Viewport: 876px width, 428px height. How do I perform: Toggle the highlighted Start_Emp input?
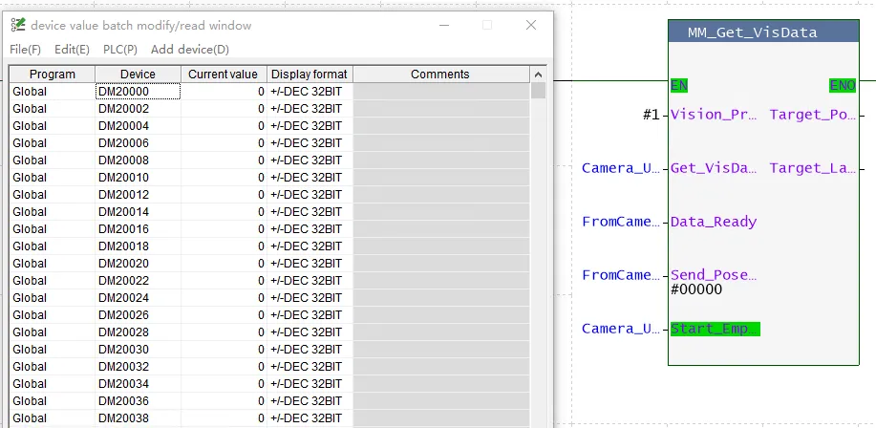715,329
